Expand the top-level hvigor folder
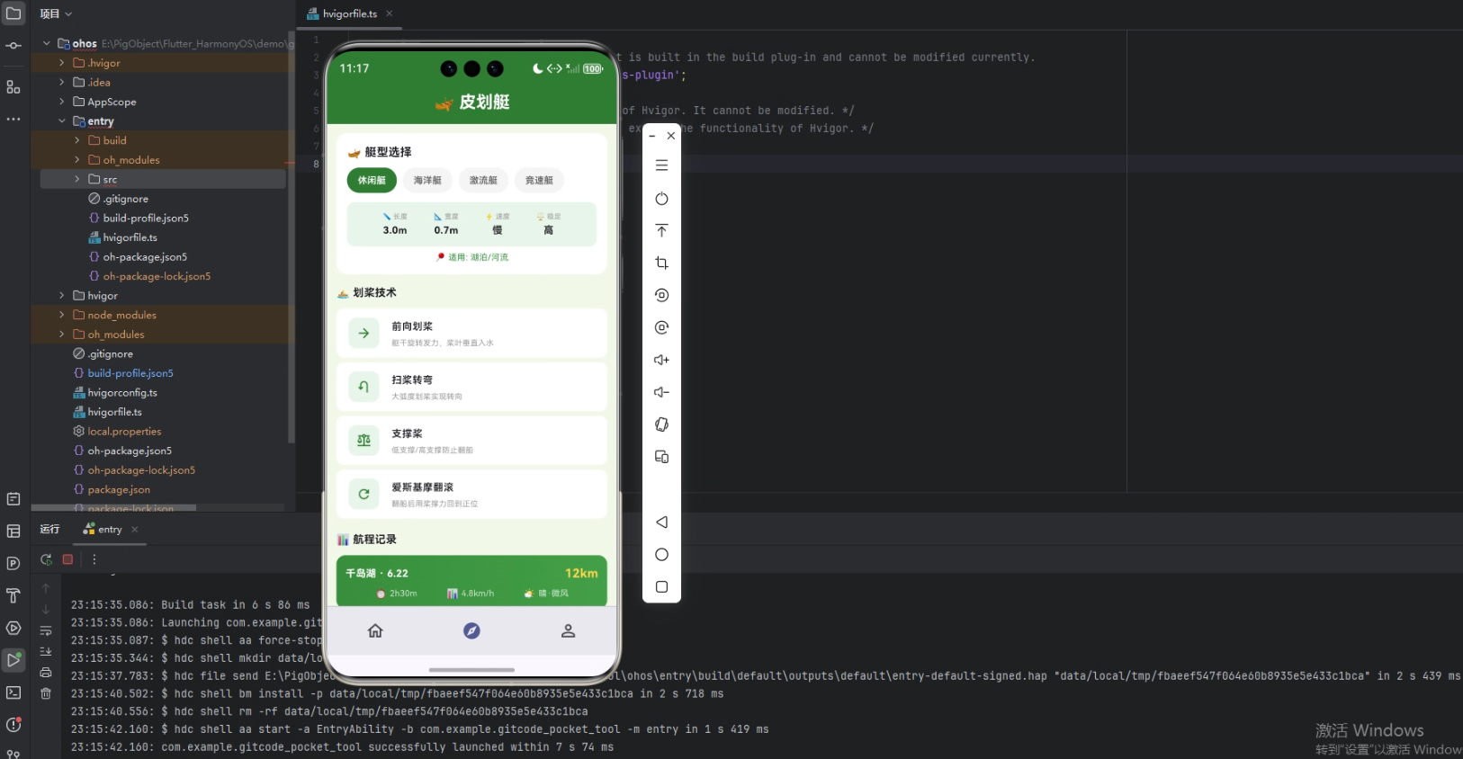The height and width of the screenshot is (759, 1463). pyautogui.click(x=62, y=295)
